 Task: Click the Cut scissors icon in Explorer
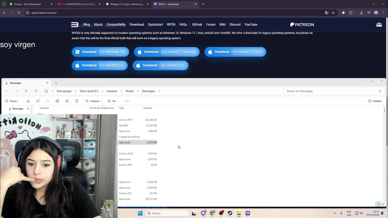point(28,101)
